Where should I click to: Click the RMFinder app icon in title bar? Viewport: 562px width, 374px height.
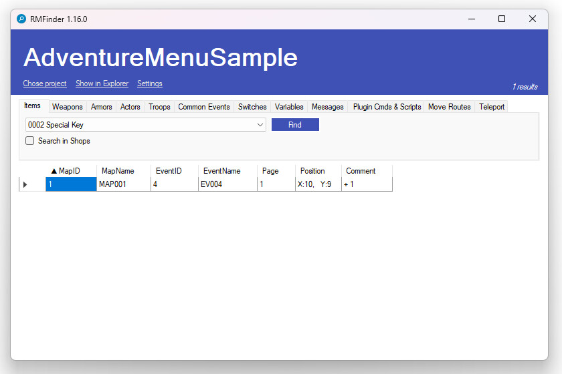pyautogui.click(x=21, y=19)
